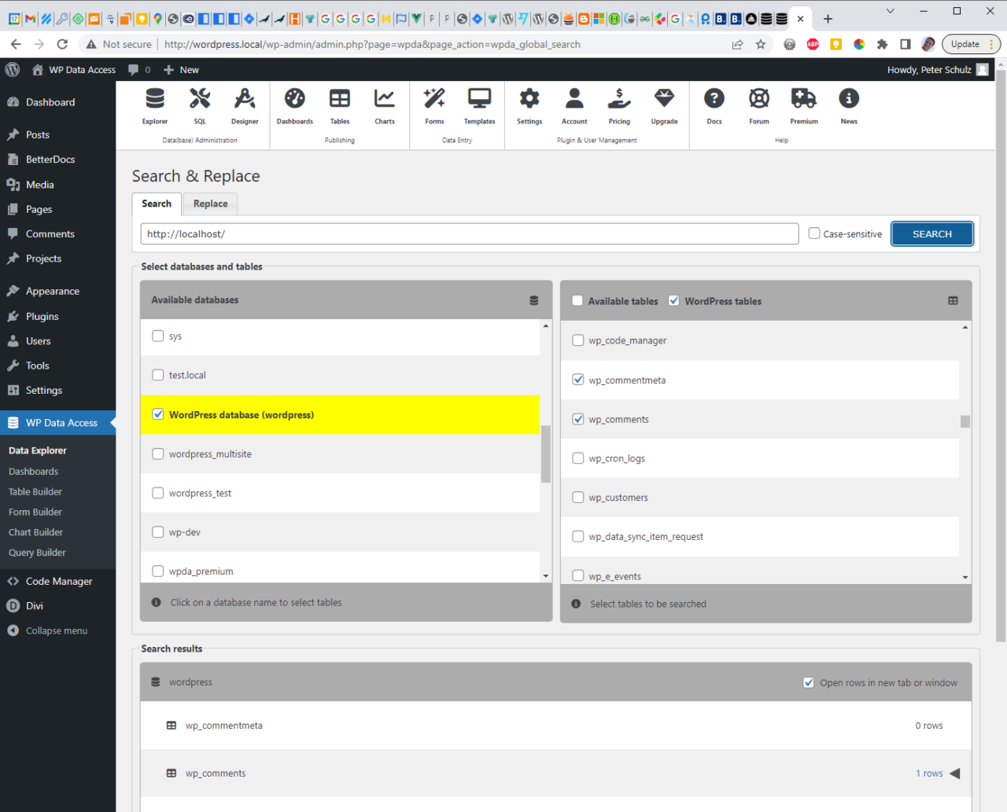Image resolution: width=1007 pixels, height=812 pixels.
Task: Open Dashboards from the toolbar
Action: (x=295, y=99)
